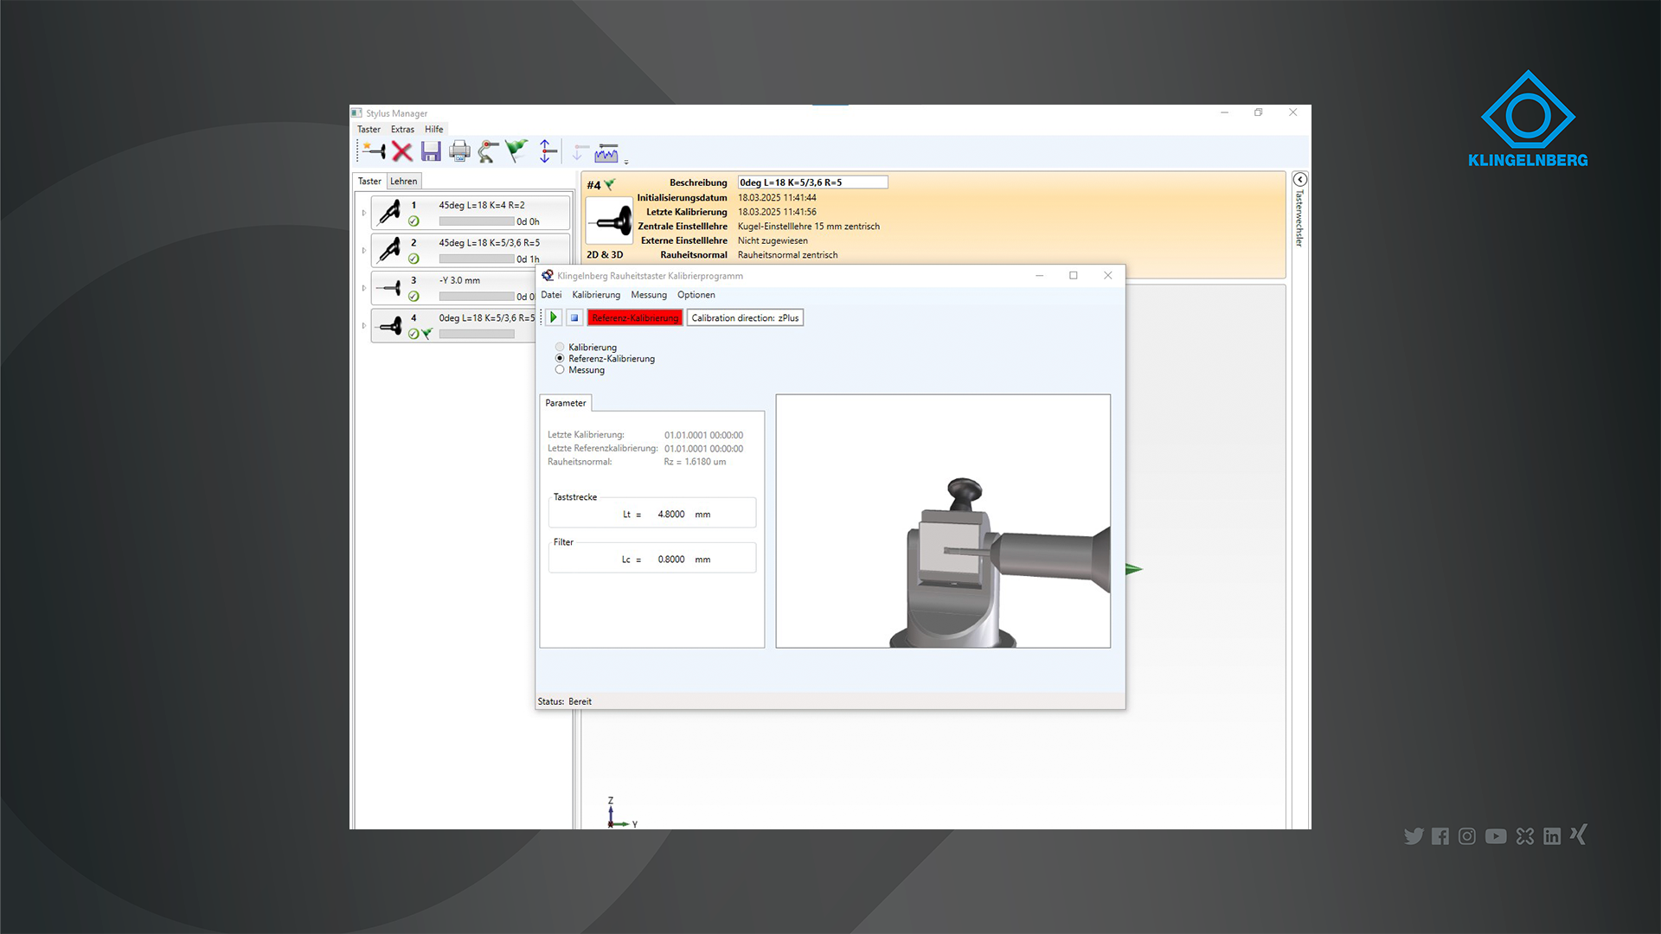Click the Stylus Manager title bar app icon
Screen dimensions: 1661x934
pos(356,113)
